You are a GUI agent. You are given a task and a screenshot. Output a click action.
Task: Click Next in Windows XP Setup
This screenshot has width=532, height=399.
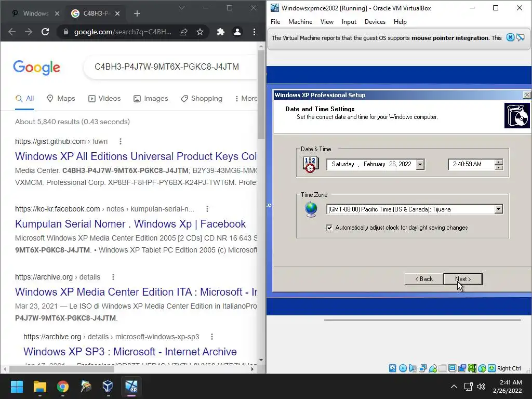pos(463,279)
